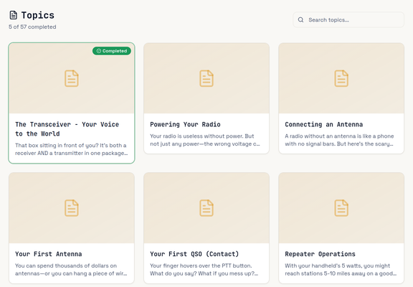This screenshot has height=287, width=413.
Task: Click description "With your handheld's 5 watts"
Action: (x=341, y=270)
